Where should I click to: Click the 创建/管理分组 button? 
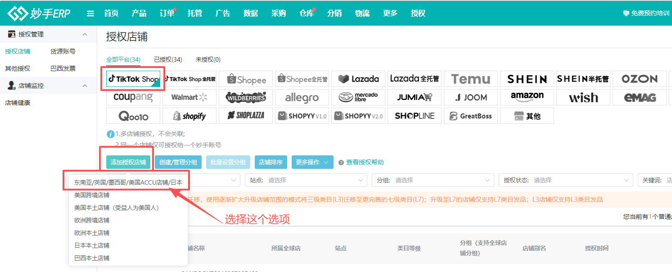point(178,162)
